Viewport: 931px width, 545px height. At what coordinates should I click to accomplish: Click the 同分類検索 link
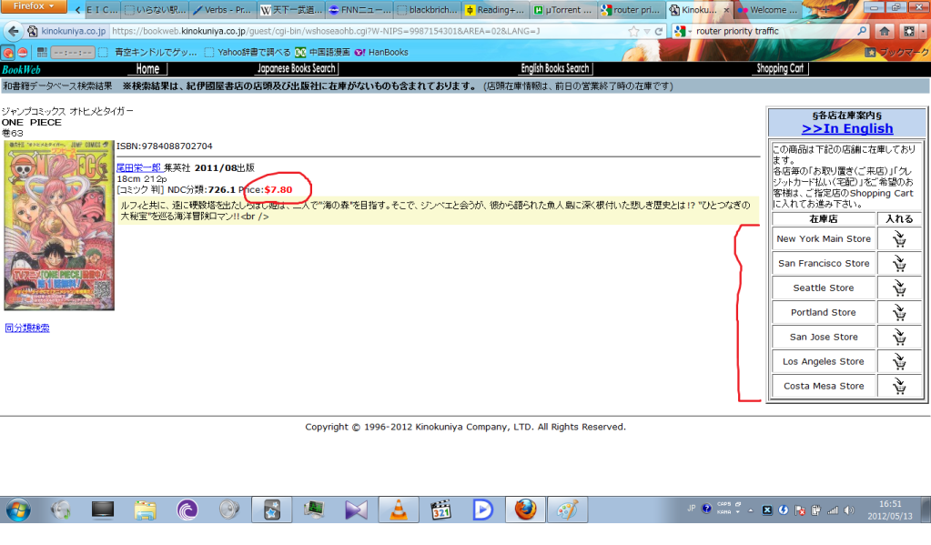point(27,328)
